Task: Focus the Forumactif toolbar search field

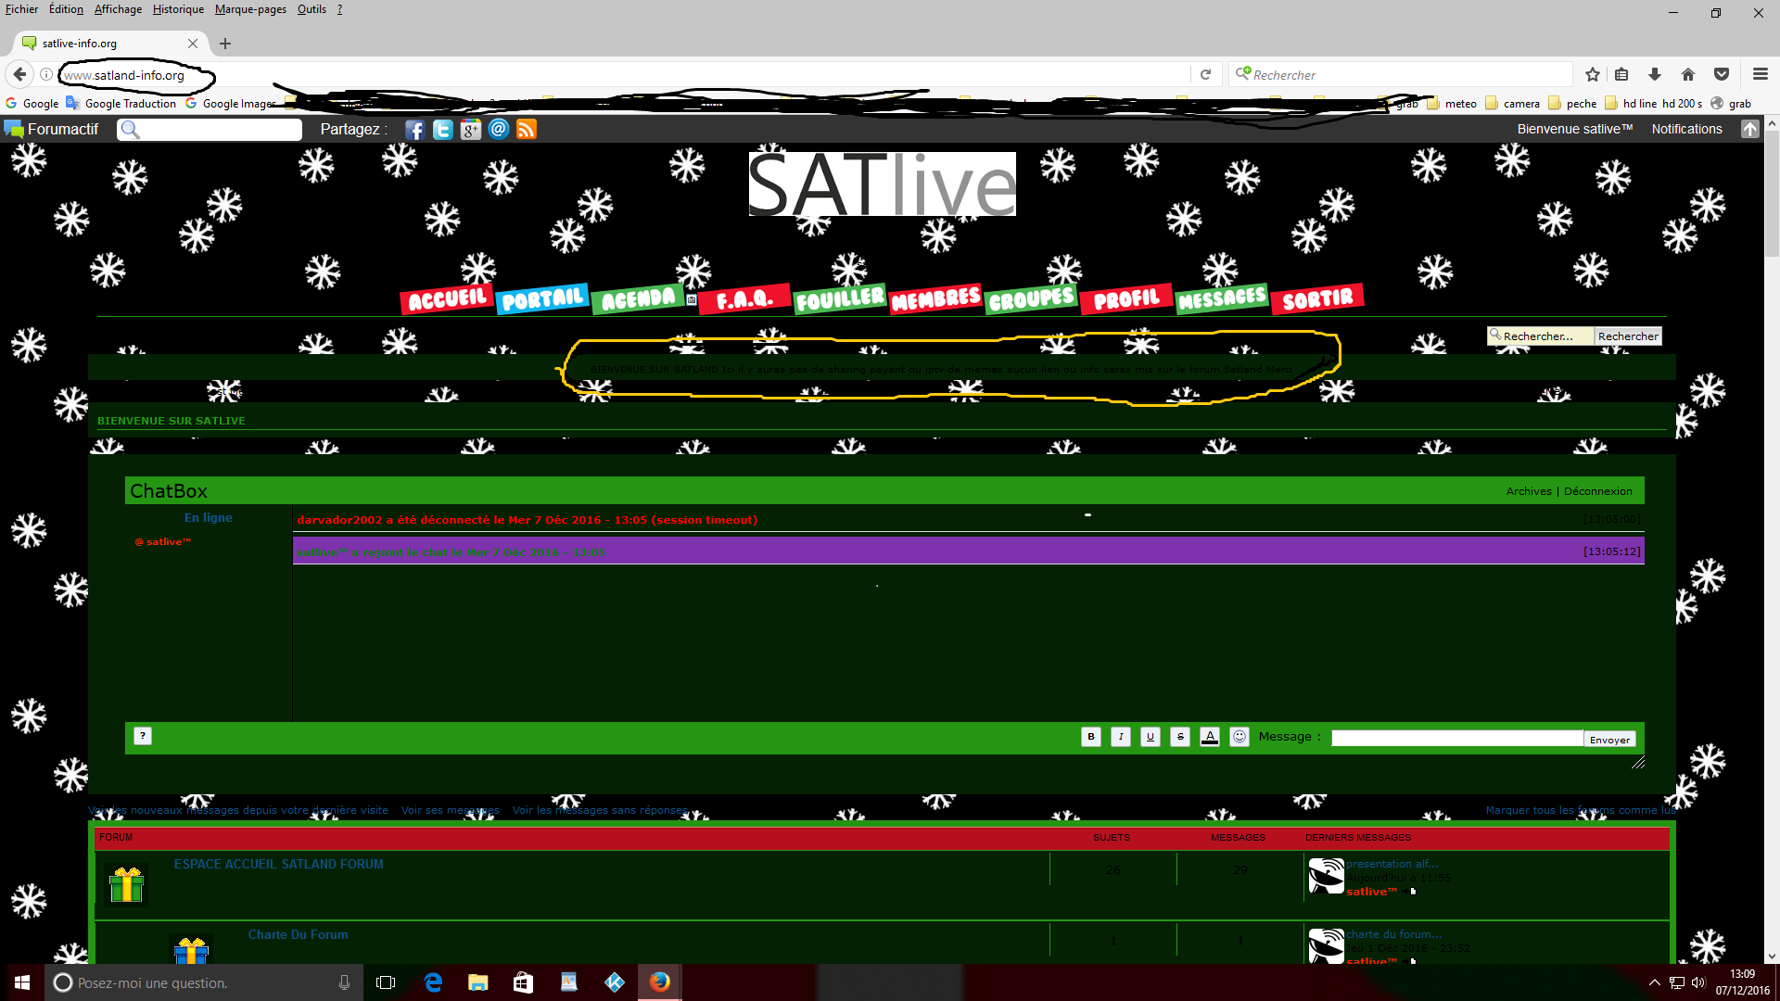Action: (210, 130)
